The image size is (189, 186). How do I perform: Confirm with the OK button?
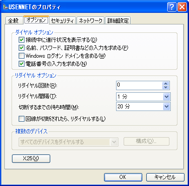(123, 177)
